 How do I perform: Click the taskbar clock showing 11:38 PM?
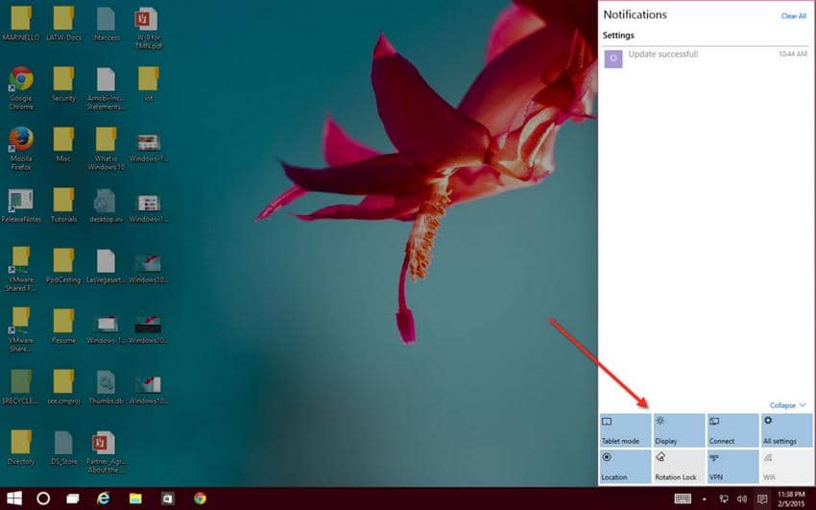[792, 498]
